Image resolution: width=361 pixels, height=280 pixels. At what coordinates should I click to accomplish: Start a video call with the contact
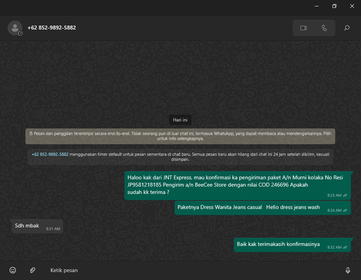pyautogui.click(x=303, y=28)
